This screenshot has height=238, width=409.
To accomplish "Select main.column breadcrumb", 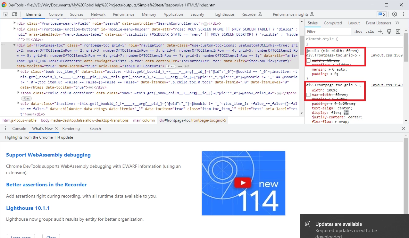I will [x=144, y=120].
